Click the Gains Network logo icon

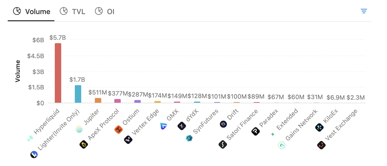pyautogui.click(x=282, y=145)
